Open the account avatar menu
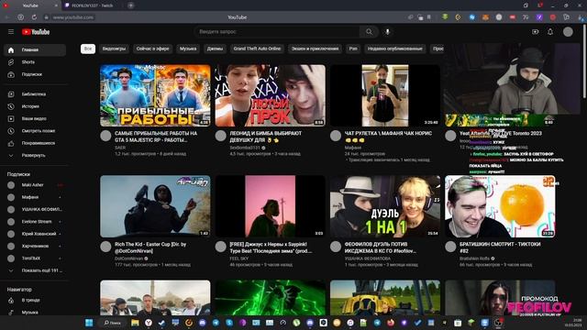 pos(568,32)
